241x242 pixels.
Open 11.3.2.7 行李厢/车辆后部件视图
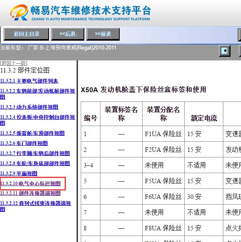(35, 153)
